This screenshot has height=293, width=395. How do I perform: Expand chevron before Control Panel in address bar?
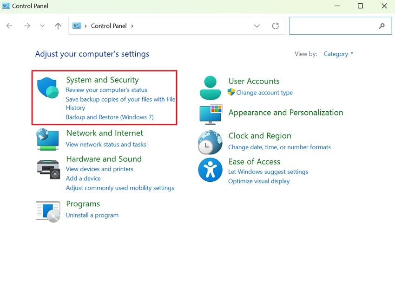point(86,26)
